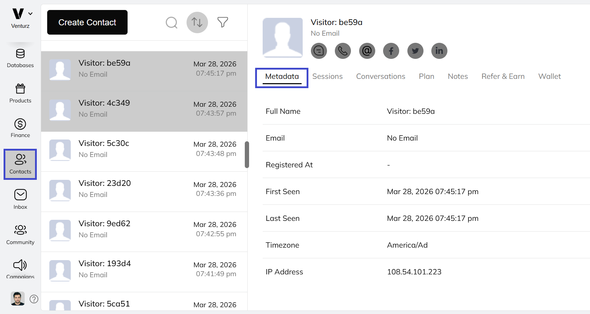Click the Create Contact button
590x314 pixels.
click(x=87, y=22)
